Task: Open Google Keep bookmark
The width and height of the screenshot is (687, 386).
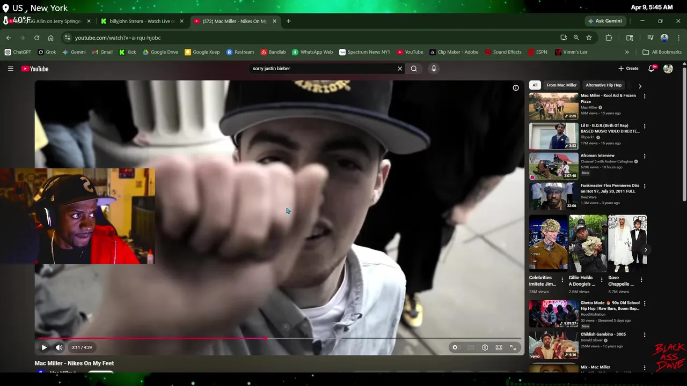Action: (202, 52)
